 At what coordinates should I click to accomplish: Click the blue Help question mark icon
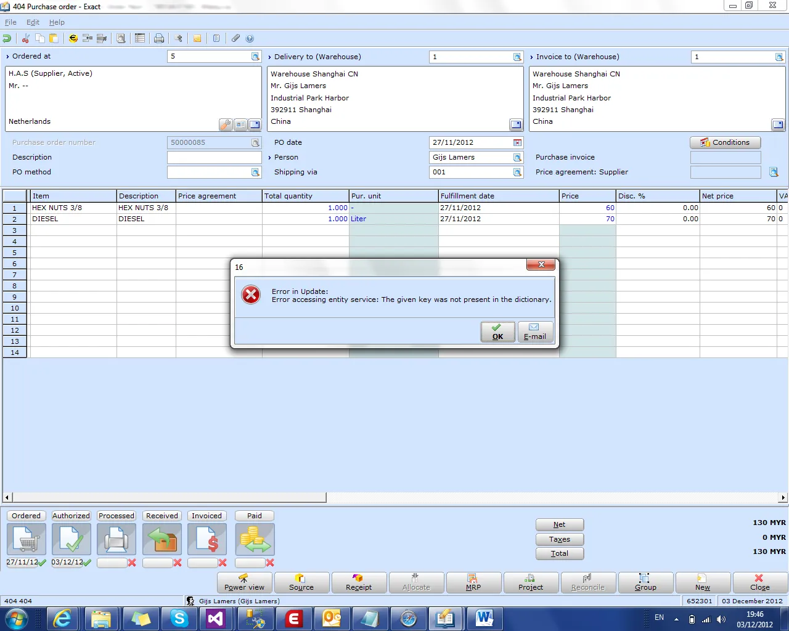250,38
